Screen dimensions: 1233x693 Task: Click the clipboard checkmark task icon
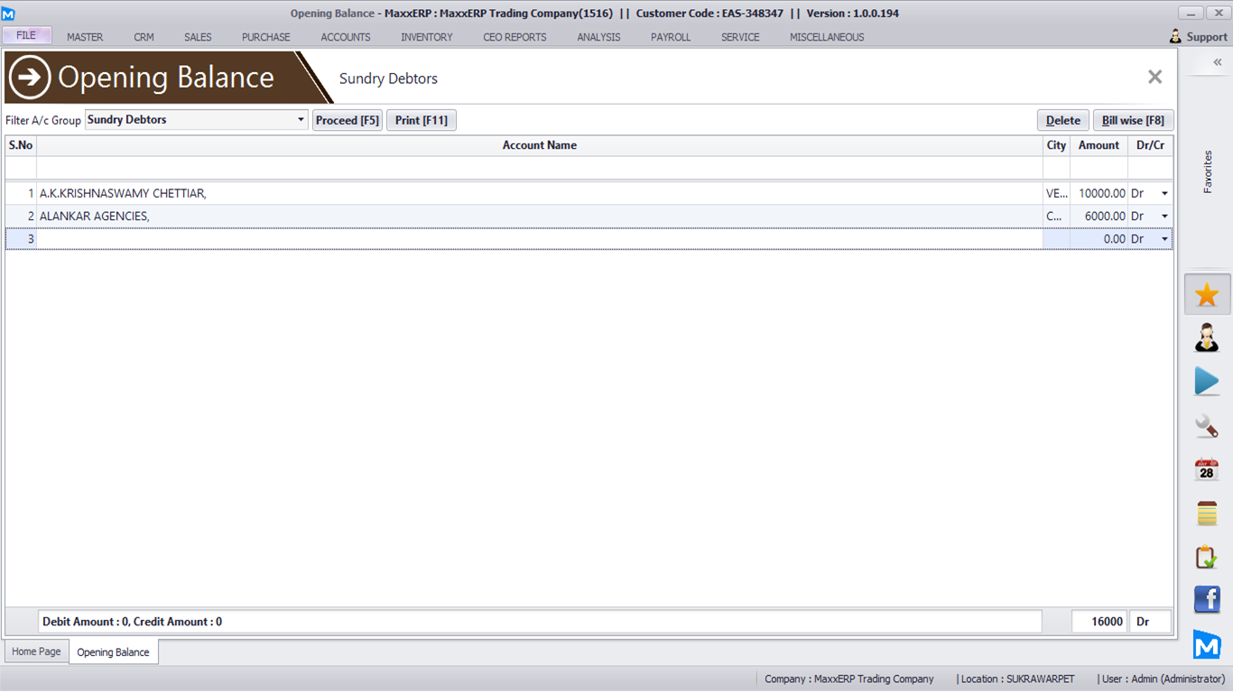tap(1207, 557)
